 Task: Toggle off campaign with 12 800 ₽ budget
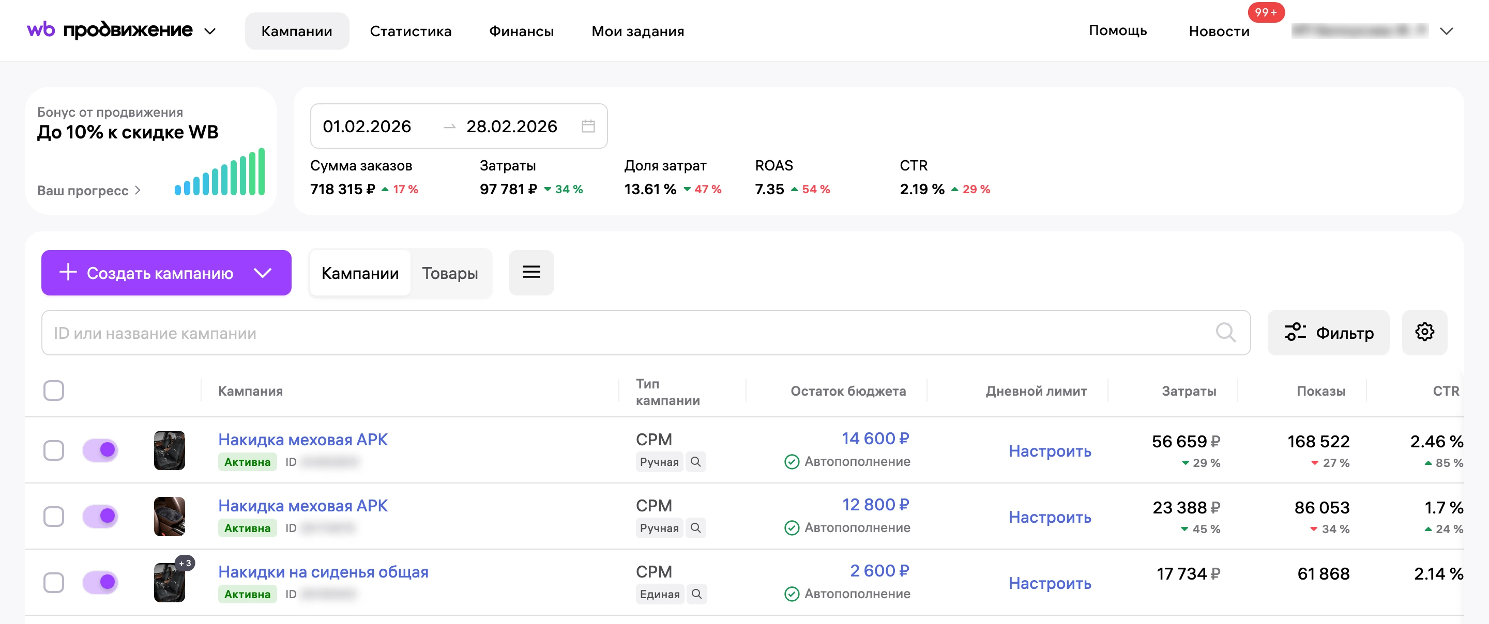tap(101, 516)
